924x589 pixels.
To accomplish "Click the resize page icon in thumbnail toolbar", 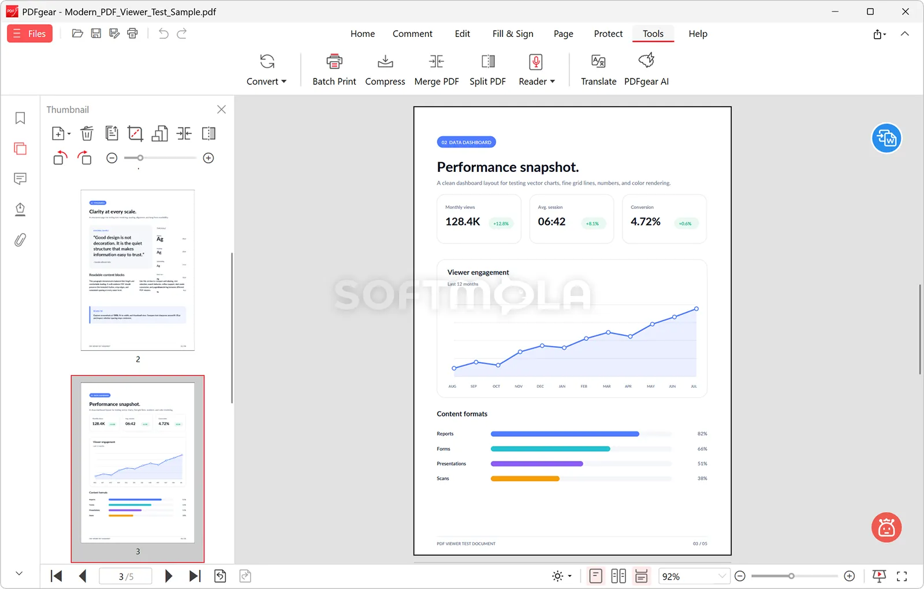I will pos(159,134).
